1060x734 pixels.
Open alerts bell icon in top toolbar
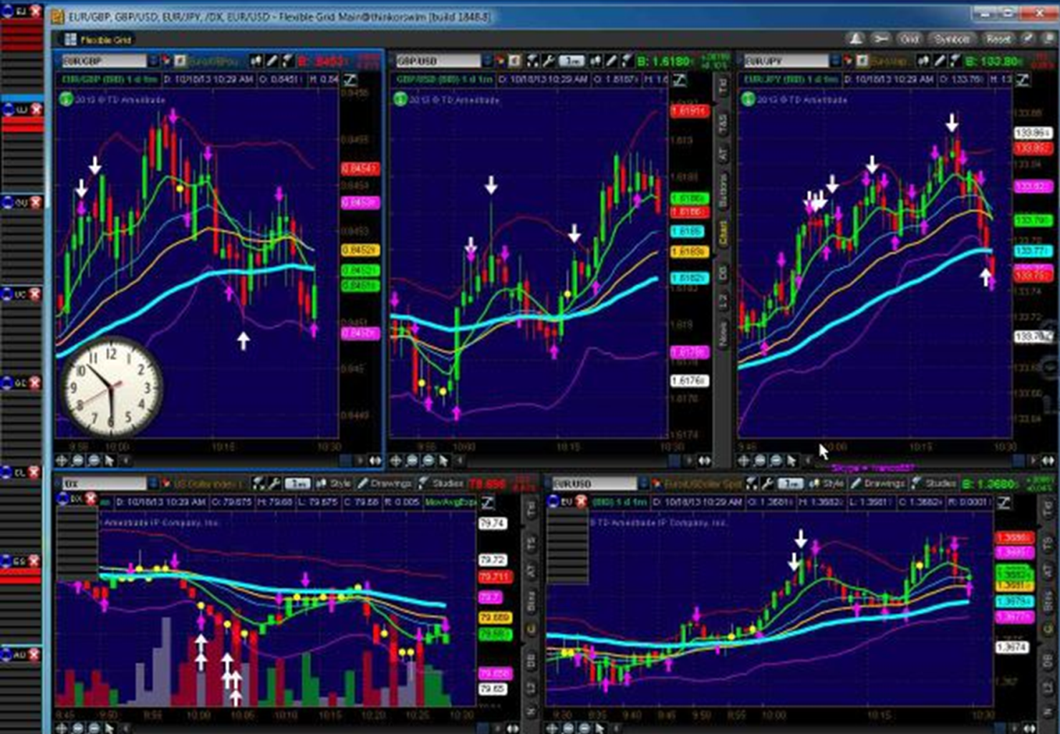coord(856,39)
